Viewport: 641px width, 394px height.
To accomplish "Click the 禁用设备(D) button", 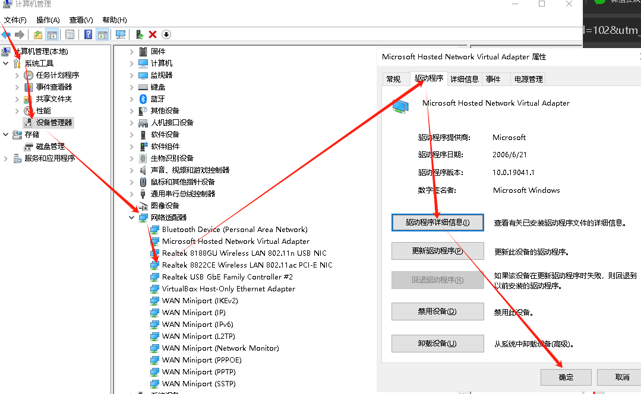I will coord(437,312).
